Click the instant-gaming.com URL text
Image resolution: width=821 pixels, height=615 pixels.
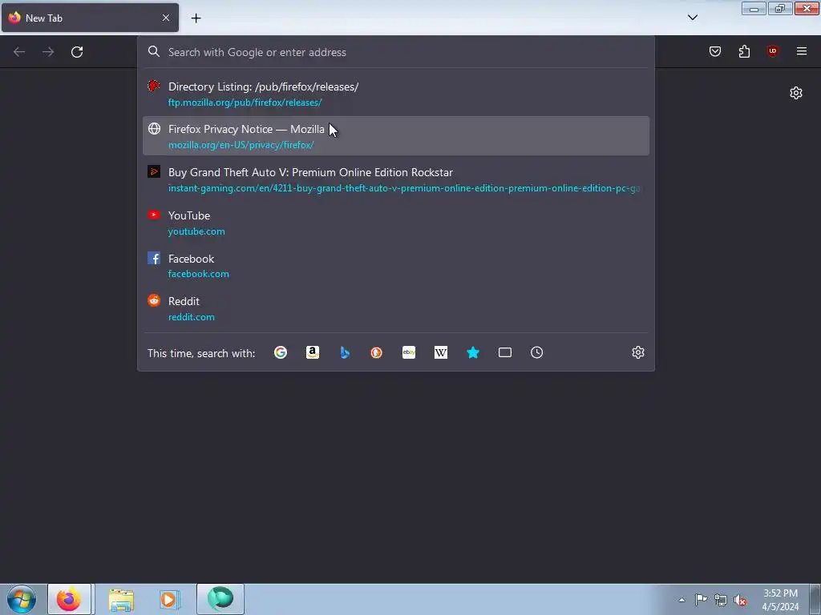click(x=404, y=188)
